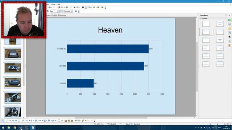Apply the Title and 2 Content layout
Image resolution: width=232 pixels, height=130 pixels.
click(220, 32)
